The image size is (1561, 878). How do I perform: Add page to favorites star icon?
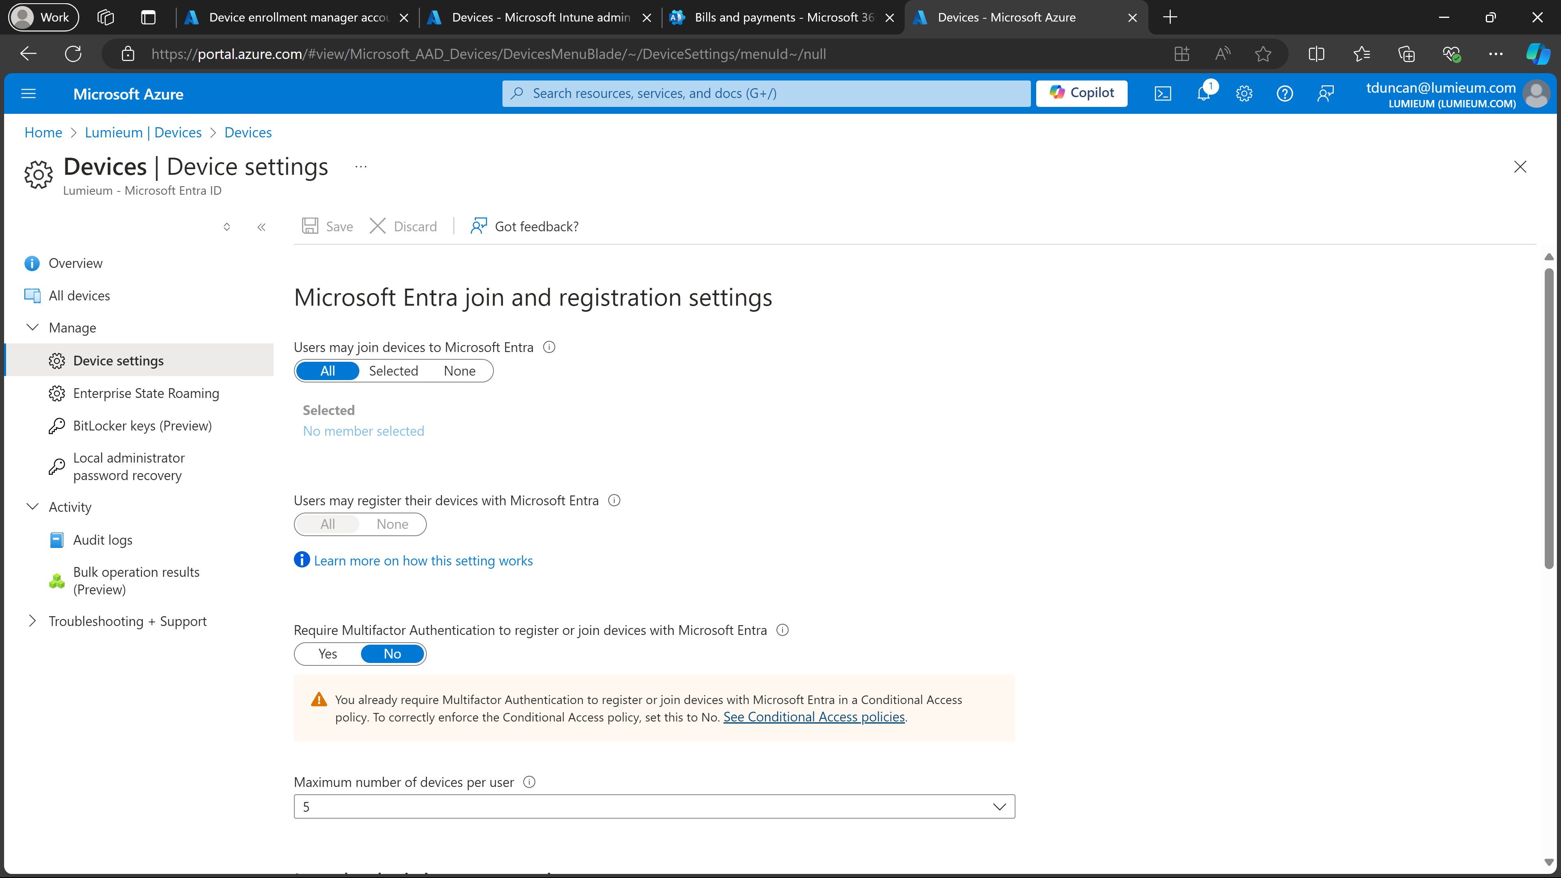(1263, 54)
